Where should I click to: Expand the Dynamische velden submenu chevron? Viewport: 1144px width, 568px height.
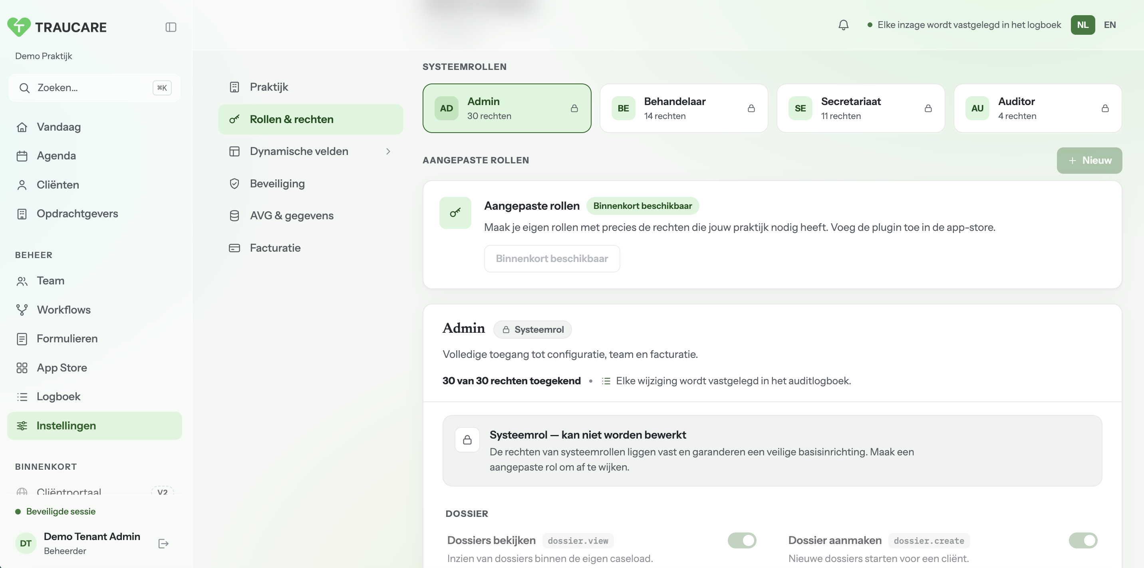(x=388, y=151)
